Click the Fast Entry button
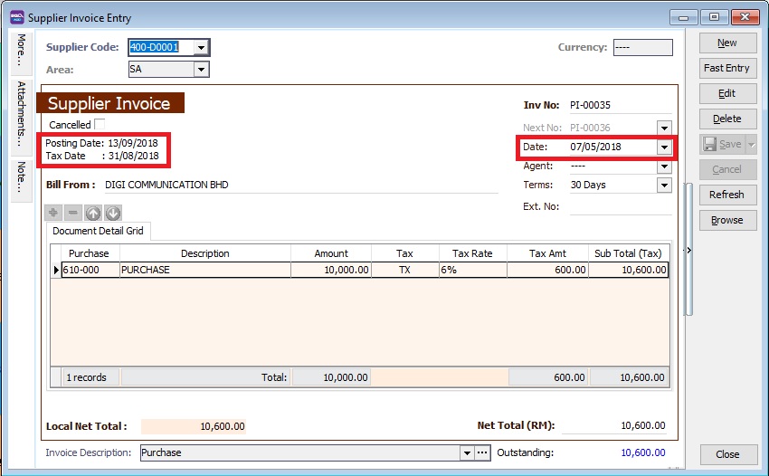The image size is (769, 476). (726, 68)
